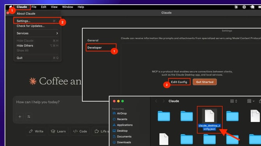Select the Life suggestion chip with cup icon

pos(101,131)
